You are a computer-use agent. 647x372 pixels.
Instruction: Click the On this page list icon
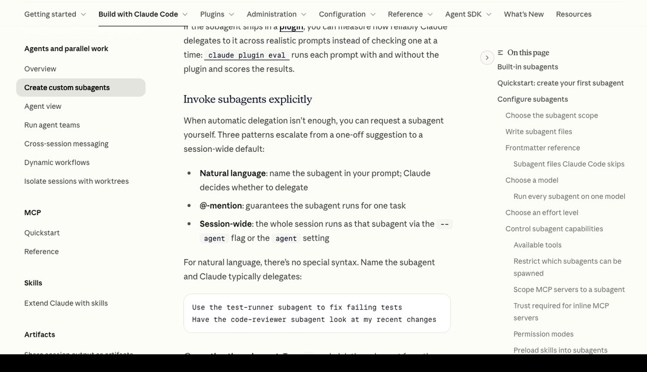(500, 52)
